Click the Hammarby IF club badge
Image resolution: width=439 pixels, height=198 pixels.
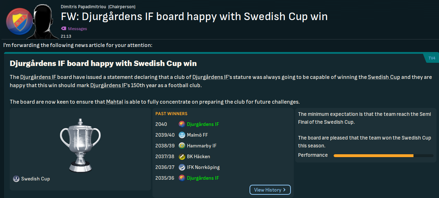point(182,146)
